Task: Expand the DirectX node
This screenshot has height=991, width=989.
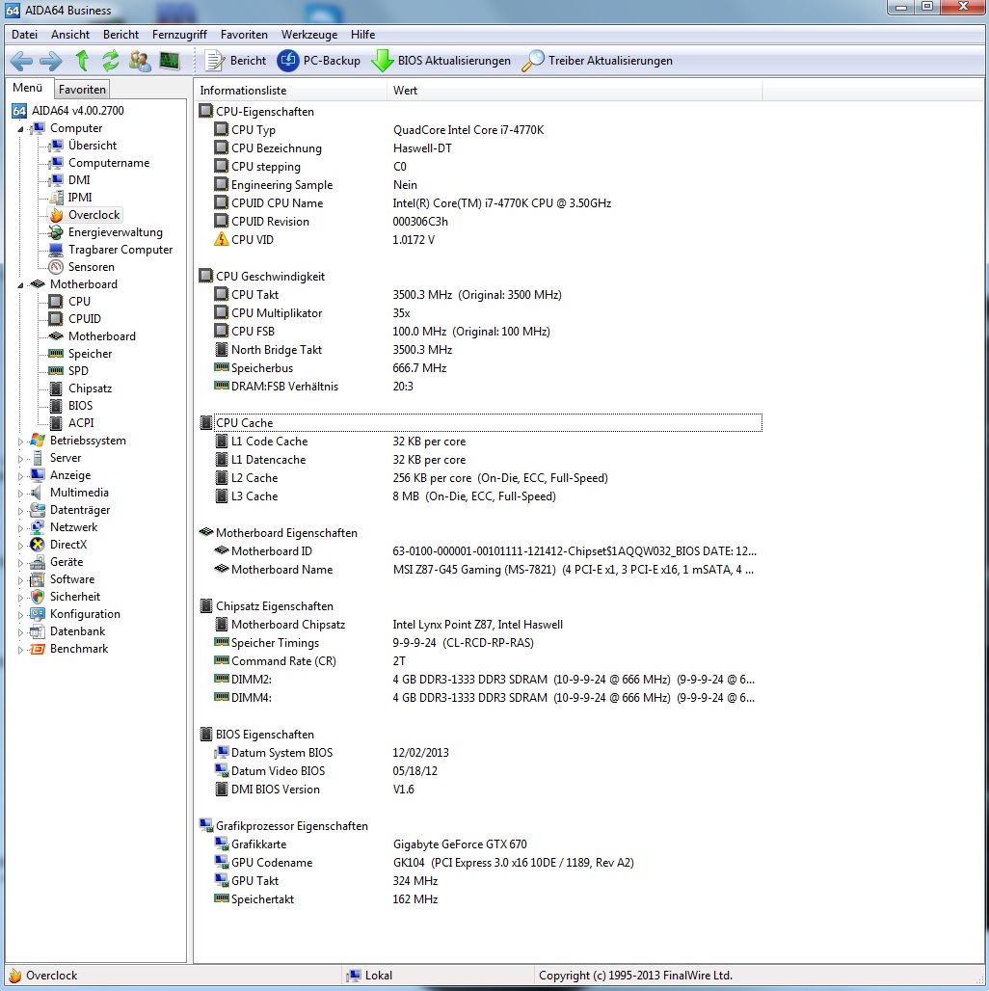Action: (x=20, y=546)
